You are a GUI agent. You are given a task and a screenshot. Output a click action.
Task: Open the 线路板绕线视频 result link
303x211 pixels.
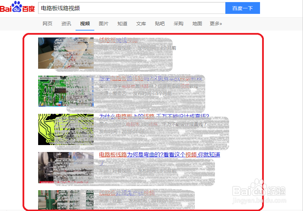click(x=119, y=40)
